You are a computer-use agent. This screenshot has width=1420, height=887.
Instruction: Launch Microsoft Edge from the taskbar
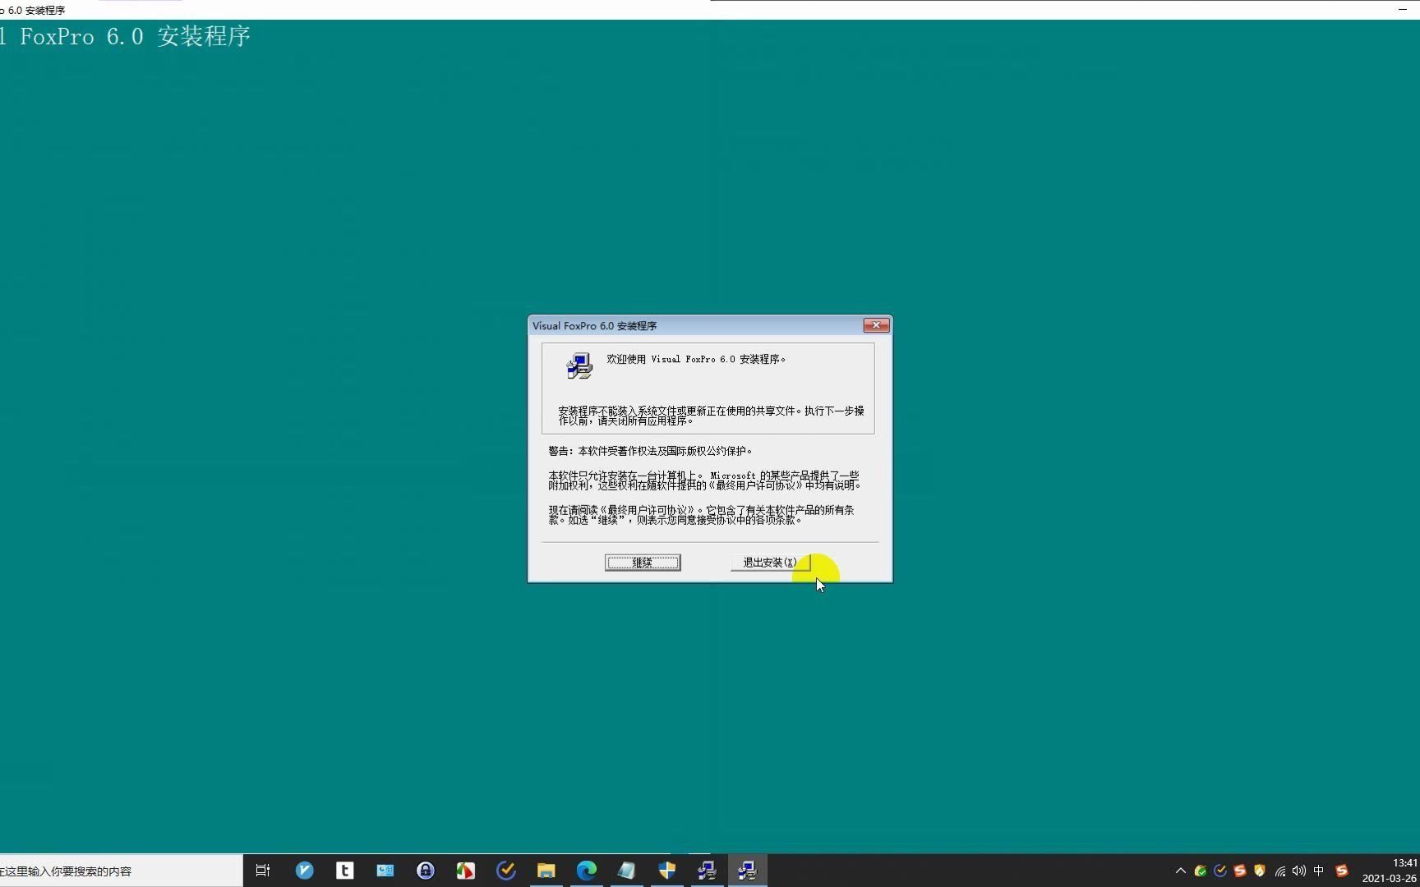(587, 871)
